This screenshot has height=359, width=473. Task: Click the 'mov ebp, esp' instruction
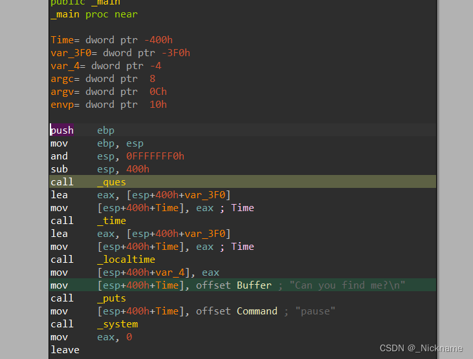[97, 143]
